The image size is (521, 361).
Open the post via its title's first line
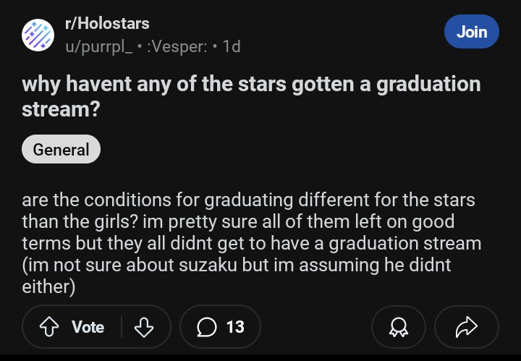tap(251, 84)
